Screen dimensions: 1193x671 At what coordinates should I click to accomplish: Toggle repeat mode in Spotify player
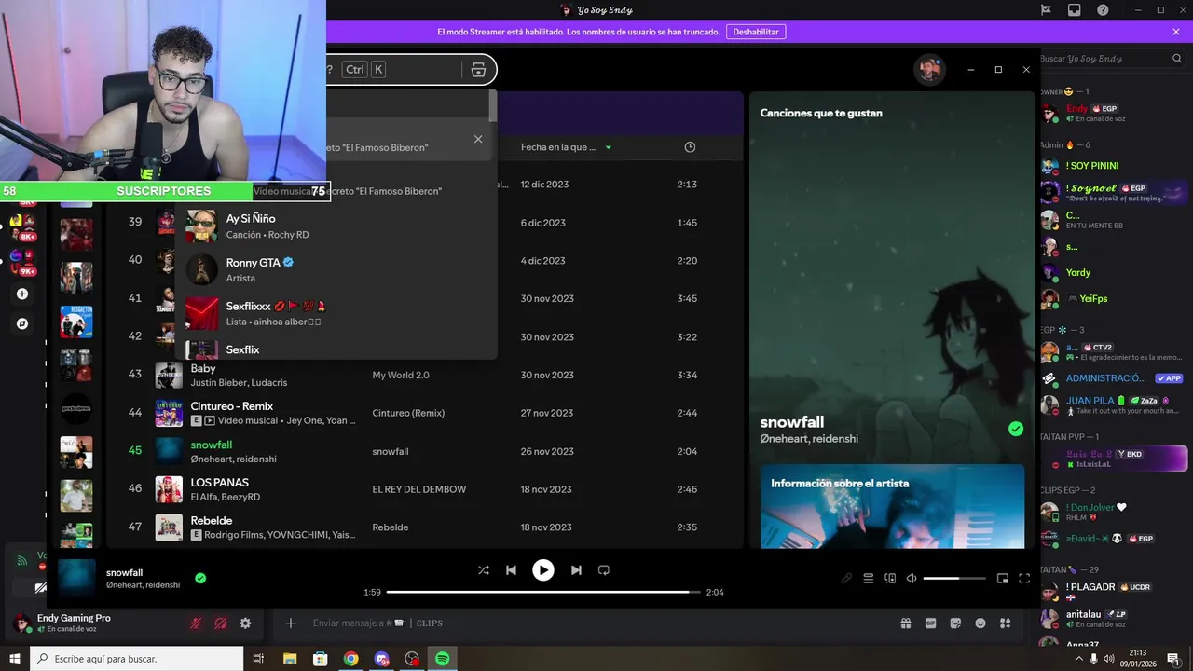point(604,570)
